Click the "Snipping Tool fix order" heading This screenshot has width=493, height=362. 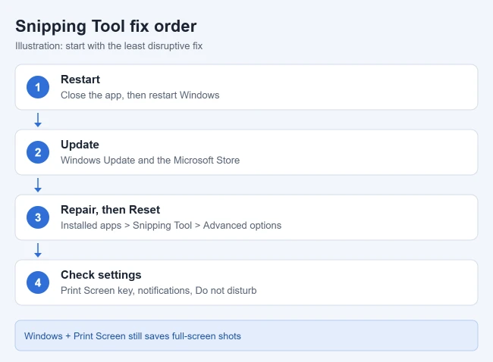[106, 27]
